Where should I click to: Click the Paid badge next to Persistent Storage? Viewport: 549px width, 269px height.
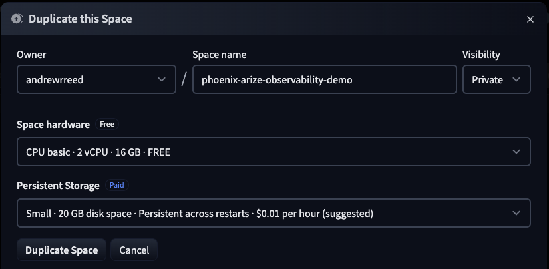tap(117, 185)
